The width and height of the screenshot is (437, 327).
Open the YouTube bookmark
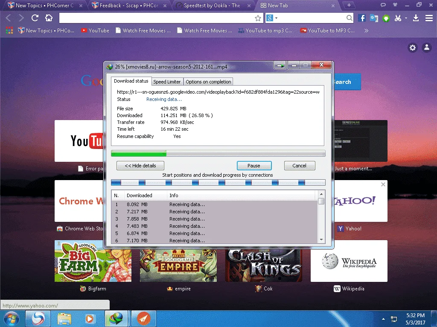[x=95, y=31]
